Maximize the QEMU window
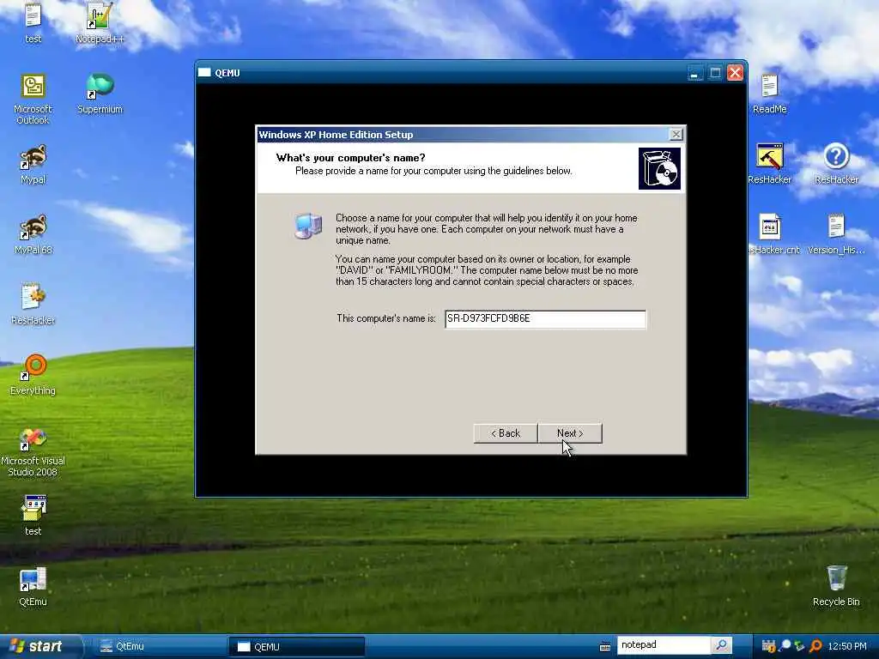The width and height of the screenshot is (879, 659). [x=715, y=73]
